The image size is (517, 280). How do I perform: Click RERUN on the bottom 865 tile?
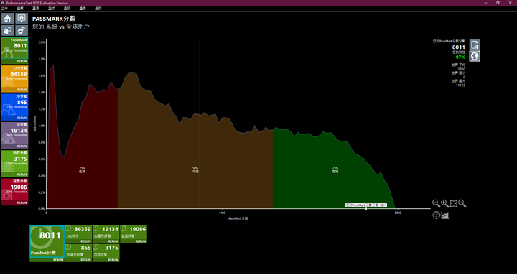pos(85,260)
